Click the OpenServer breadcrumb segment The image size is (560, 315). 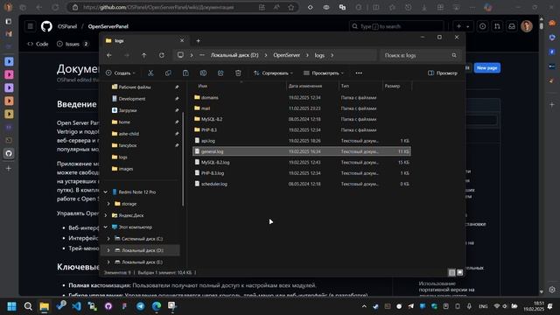(286, 55)
